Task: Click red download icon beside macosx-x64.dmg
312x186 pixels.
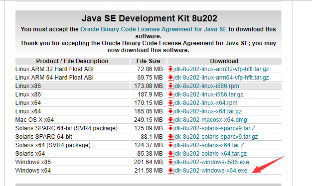Action: 170,120
